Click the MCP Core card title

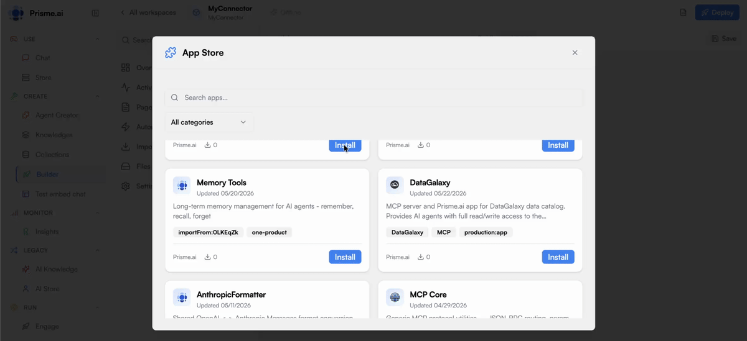[428, 294]
